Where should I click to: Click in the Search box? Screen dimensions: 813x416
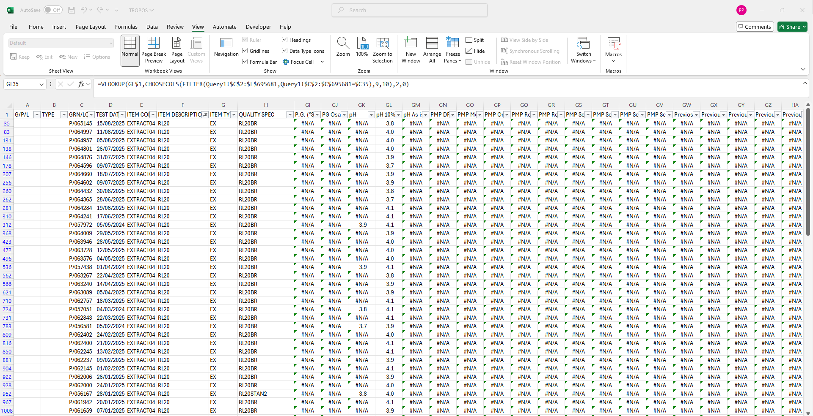(x=410, y=10)
